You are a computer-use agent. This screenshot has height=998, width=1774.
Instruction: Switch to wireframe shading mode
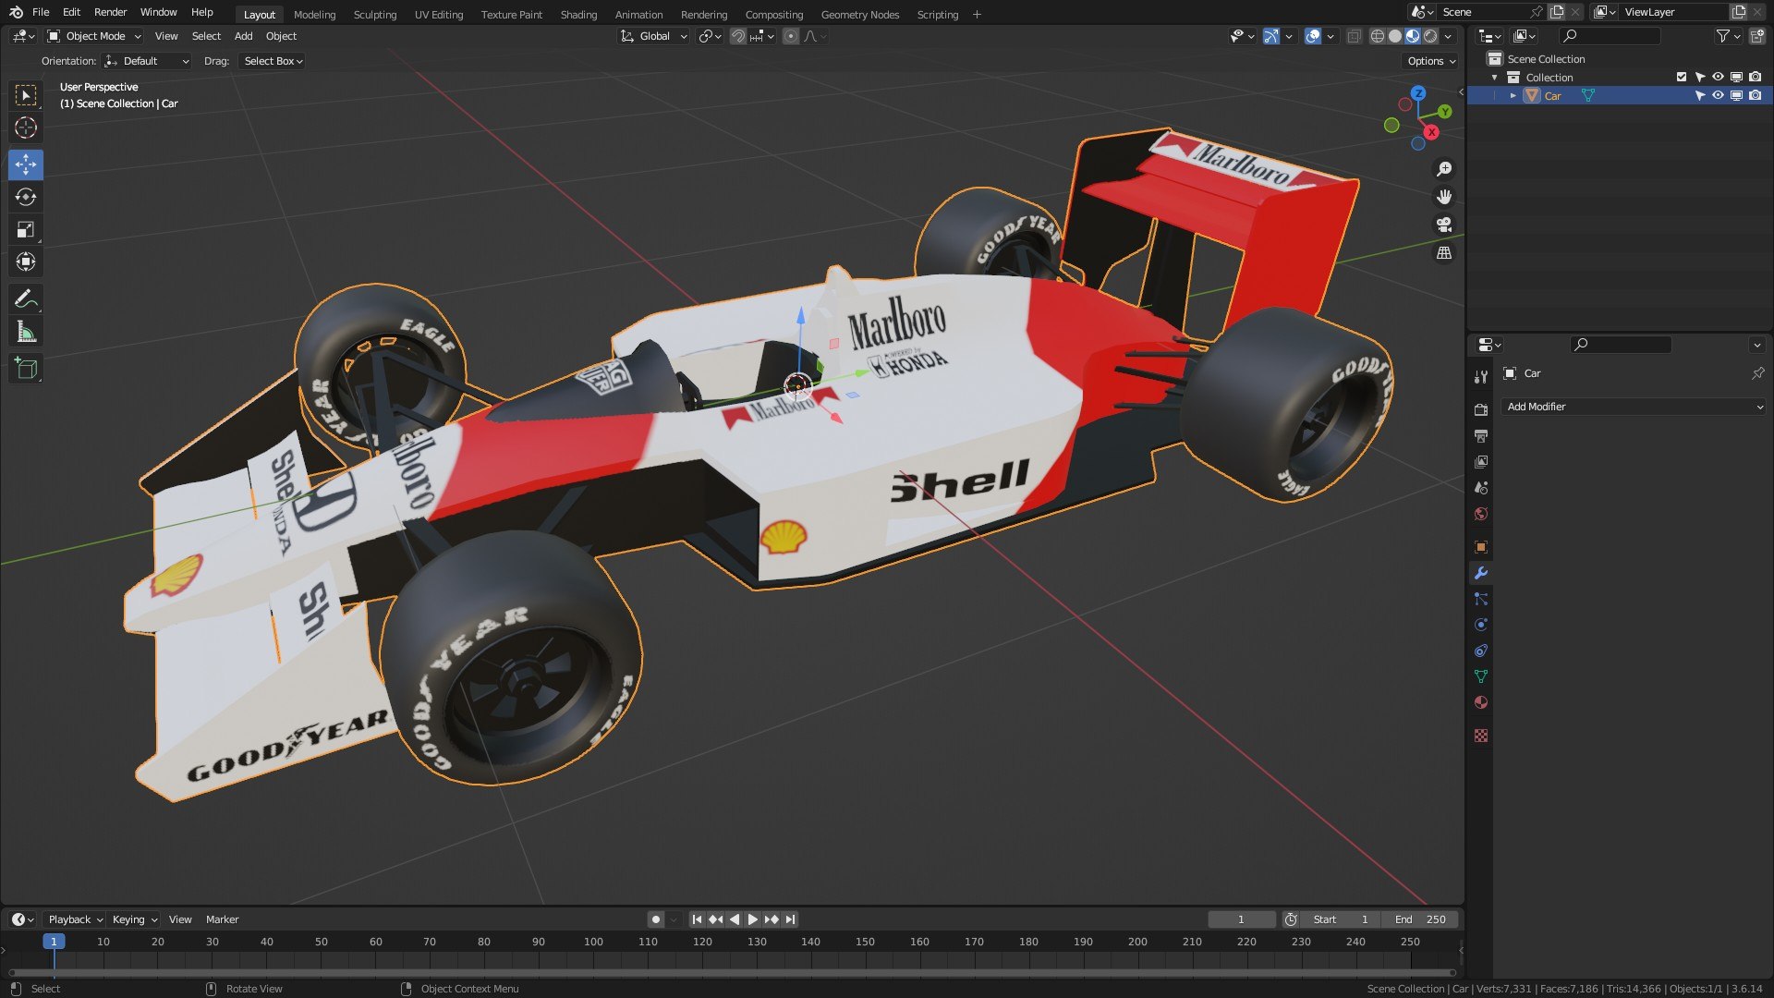click(x=1378, y=36)
